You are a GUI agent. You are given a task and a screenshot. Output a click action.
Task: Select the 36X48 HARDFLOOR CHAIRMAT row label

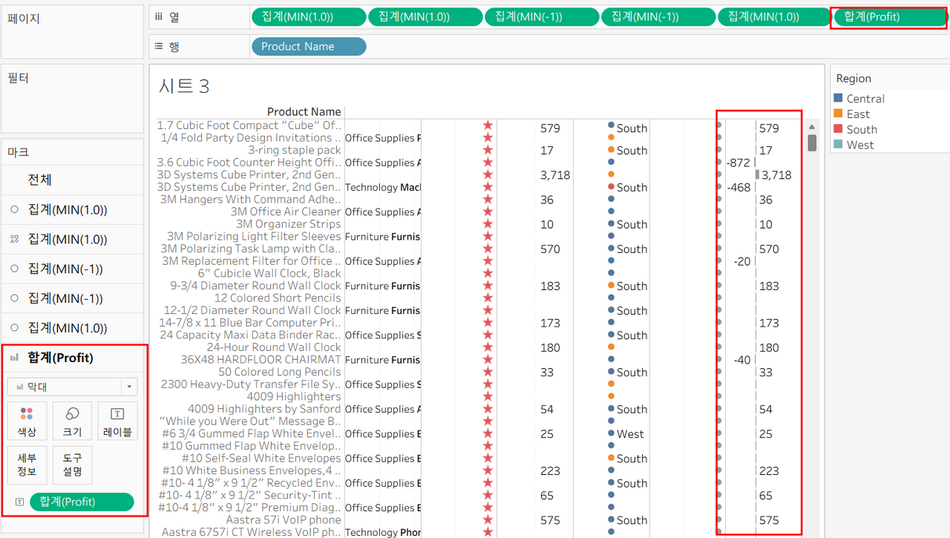pos(261,359)
